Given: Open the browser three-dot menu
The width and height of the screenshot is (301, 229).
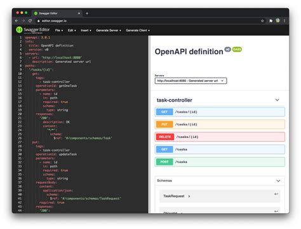Looking at the screenshot, I should click(x=284, y=21).
